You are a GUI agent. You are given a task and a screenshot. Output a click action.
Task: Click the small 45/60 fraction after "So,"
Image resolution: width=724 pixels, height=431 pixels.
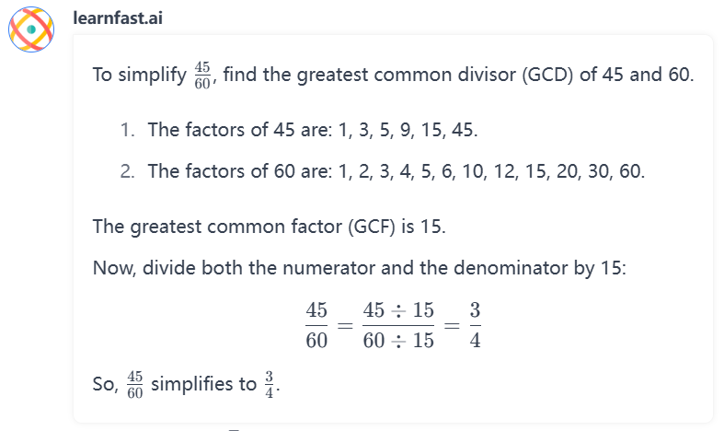134,385
